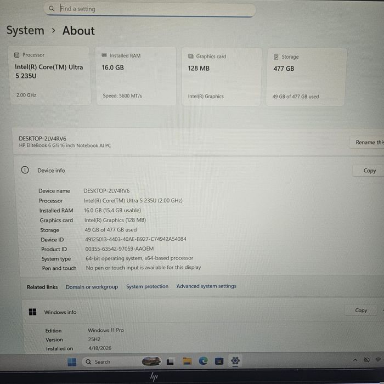The image size is (384, 384).
Task: Click the Installed RAM card icon
Action: pyautogui.click(x=104, y=55)
